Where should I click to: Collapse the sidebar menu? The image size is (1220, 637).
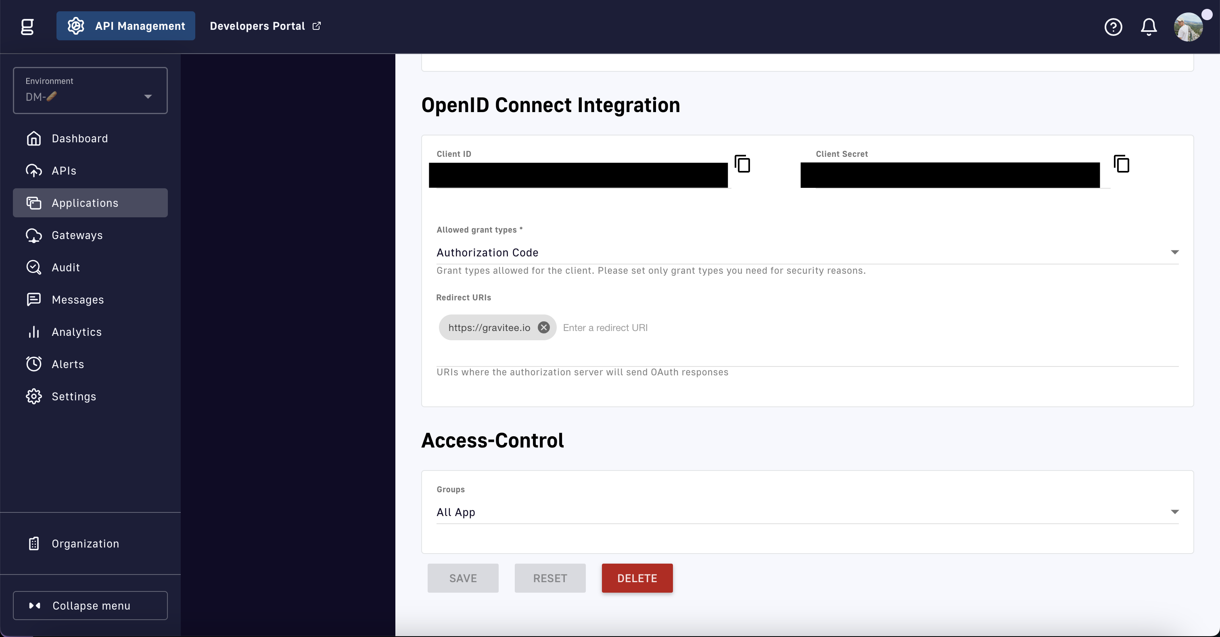pyautogui.click(x=90, y=605)
